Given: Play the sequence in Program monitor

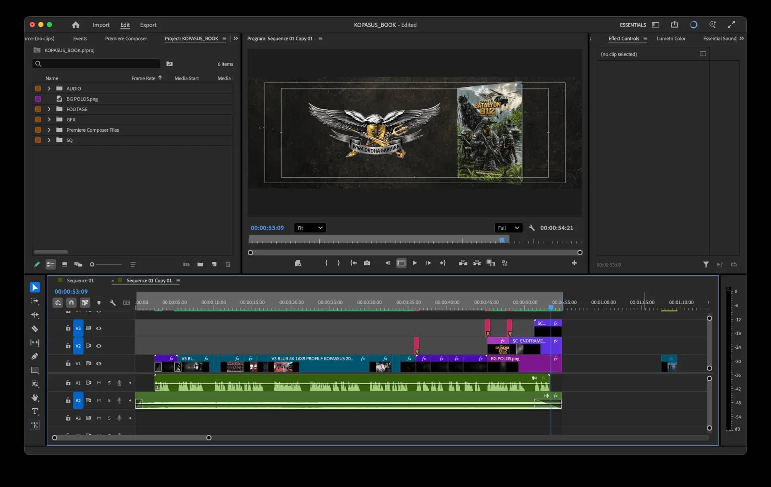Looking at the screenshot, I should pyautogui.click(x=415, y=263).
